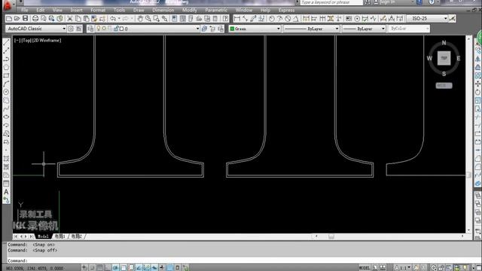The width and height of the screenshot is (482, 271).
Task: Open the File menu
Action: pos(25,10)
